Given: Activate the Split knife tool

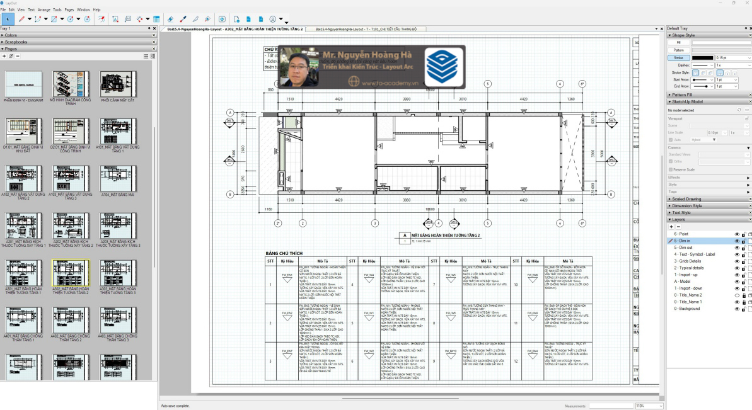Looking at the screenshot, I should 195,19.
